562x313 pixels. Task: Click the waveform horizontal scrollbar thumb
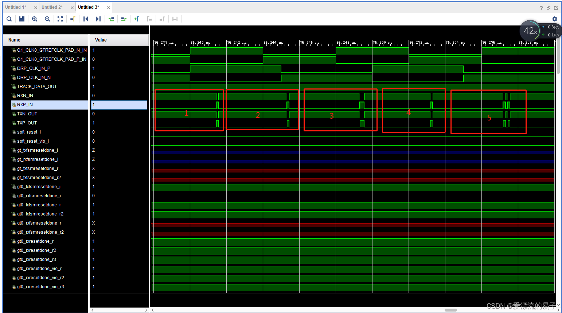451,310
